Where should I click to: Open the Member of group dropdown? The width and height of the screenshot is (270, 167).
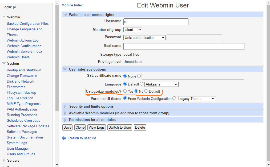point(132,30)
